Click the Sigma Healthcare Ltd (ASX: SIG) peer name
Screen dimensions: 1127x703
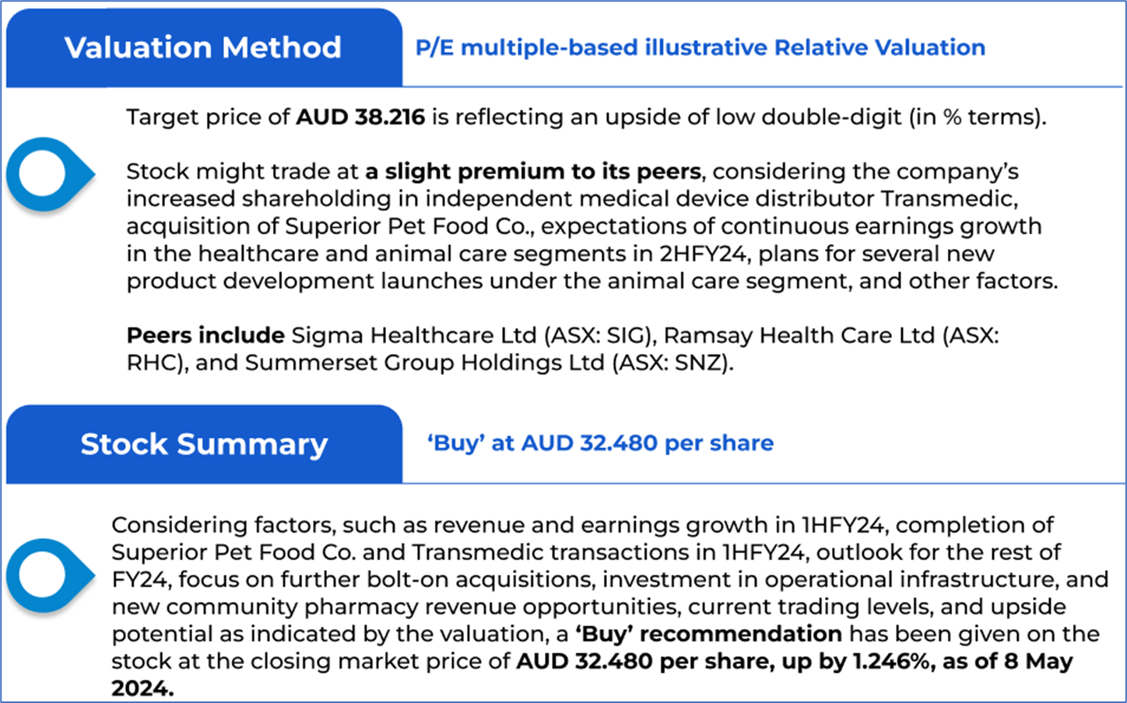(x=472, y=335)
